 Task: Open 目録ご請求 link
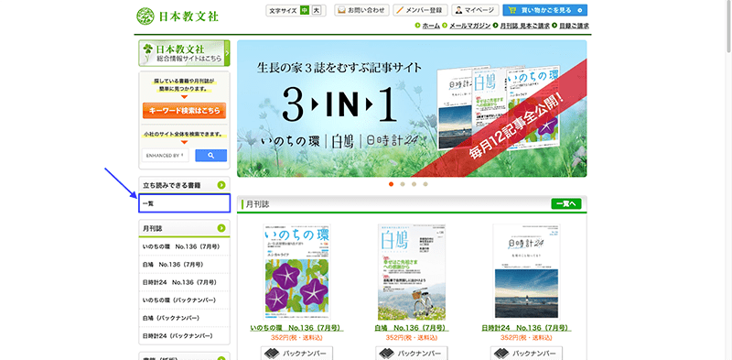tap(574, 26)
